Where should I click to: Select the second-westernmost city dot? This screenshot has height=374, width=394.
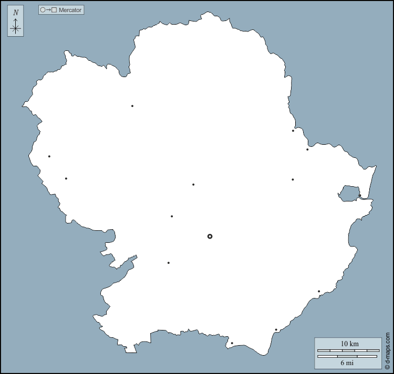coord(66,178)
